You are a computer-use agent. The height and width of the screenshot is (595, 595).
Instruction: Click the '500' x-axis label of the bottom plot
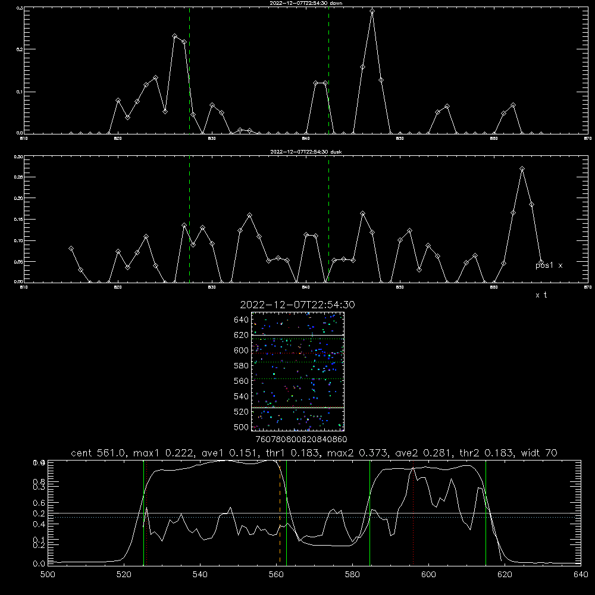[48, 575]
